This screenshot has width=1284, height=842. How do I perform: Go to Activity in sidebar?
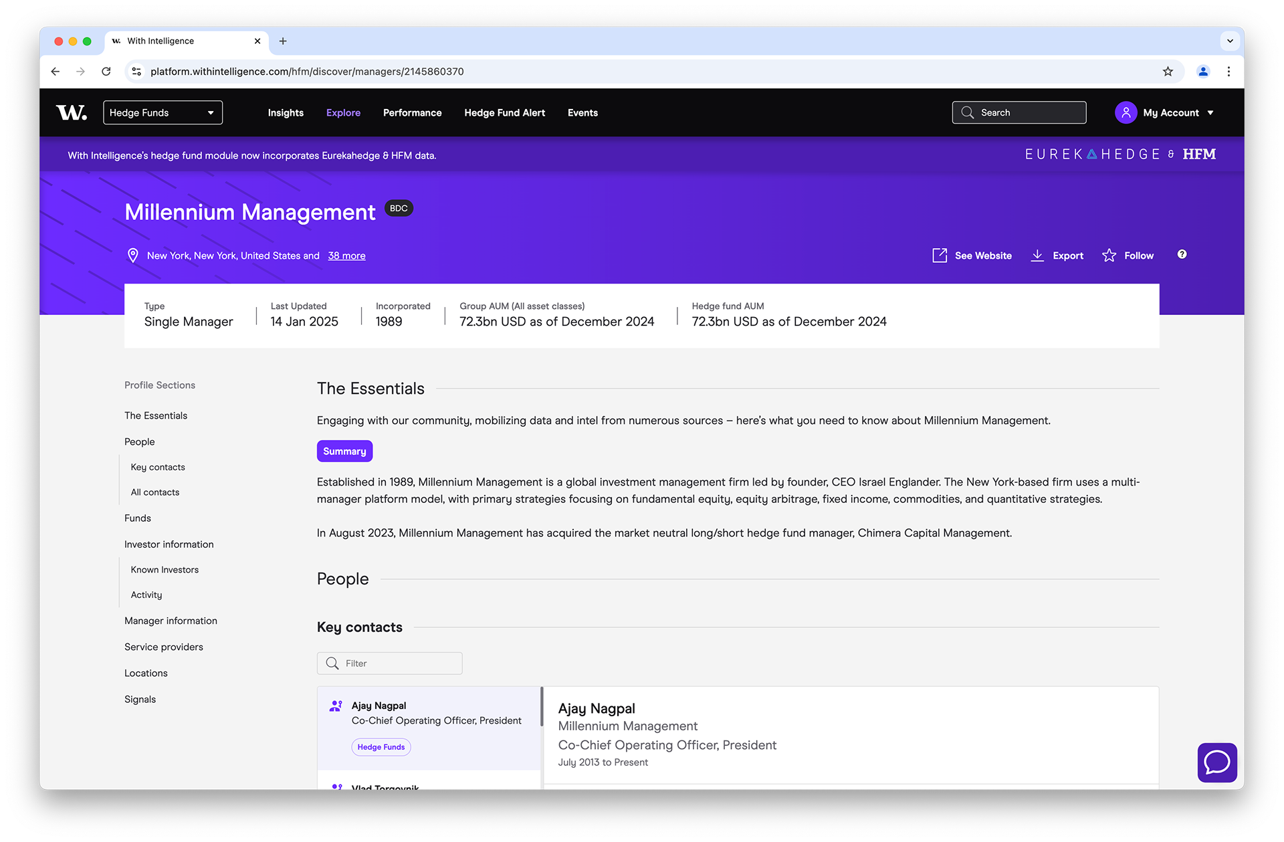click(146, 595)
